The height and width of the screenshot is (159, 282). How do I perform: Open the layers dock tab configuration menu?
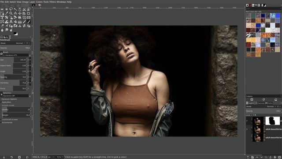tap(281, 103)
